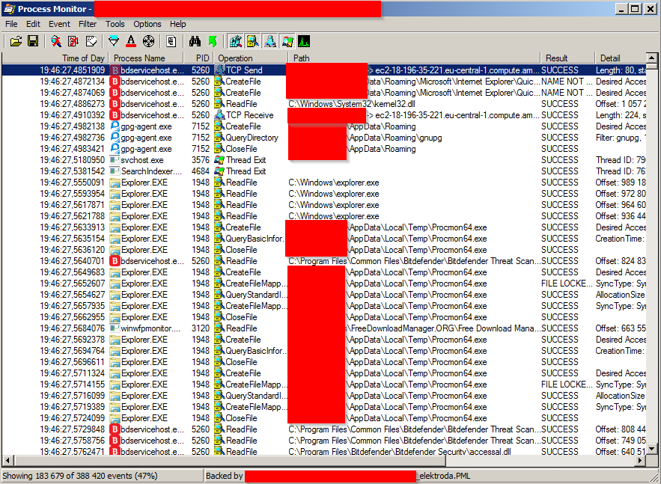Screen dimensions: 661x484
Task: Select the svchost.exe Thread Exit row
Action: tap(323, 159)
